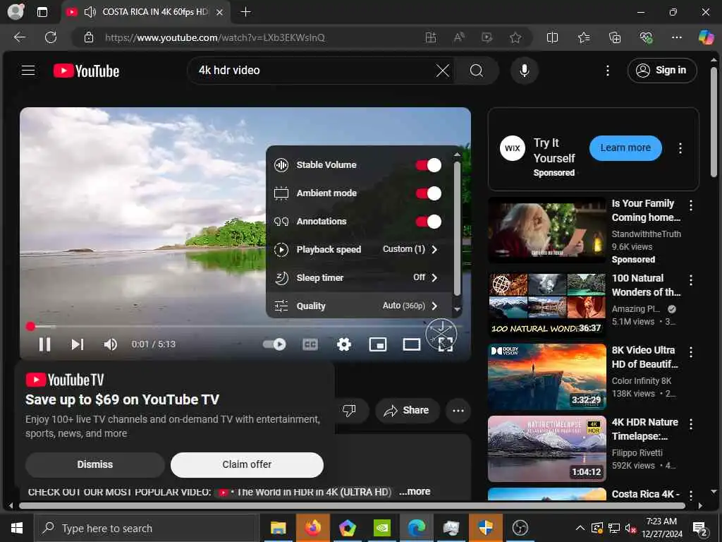Open Sleep timer submenu
The image size is (722, 542).
tap(359, 277)
